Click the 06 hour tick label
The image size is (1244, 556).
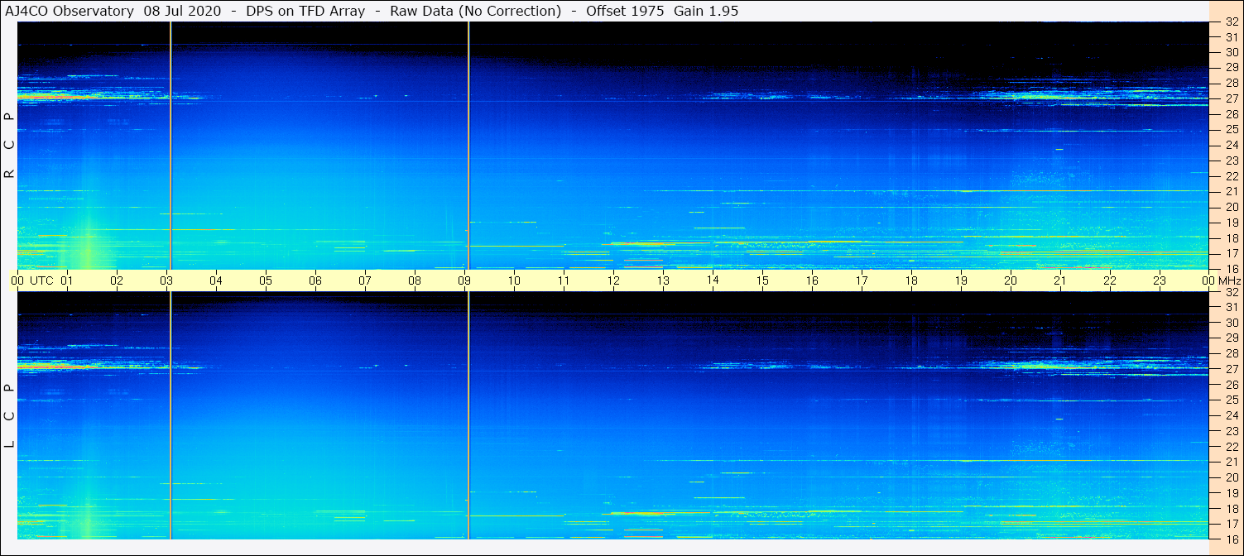click(315, 280)
